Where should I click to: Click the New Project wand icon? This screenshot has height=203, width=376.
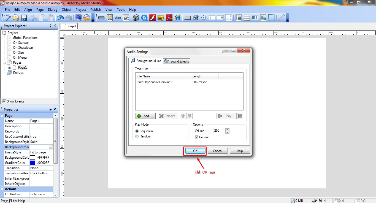7,18
